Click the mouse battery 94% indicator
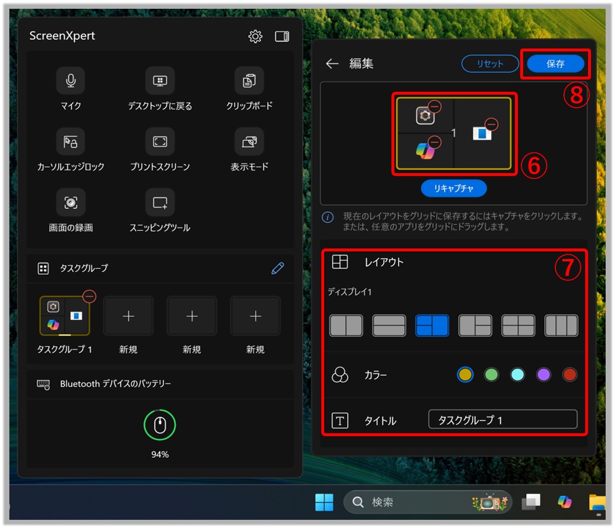The image size is (615, 528). 160,425
